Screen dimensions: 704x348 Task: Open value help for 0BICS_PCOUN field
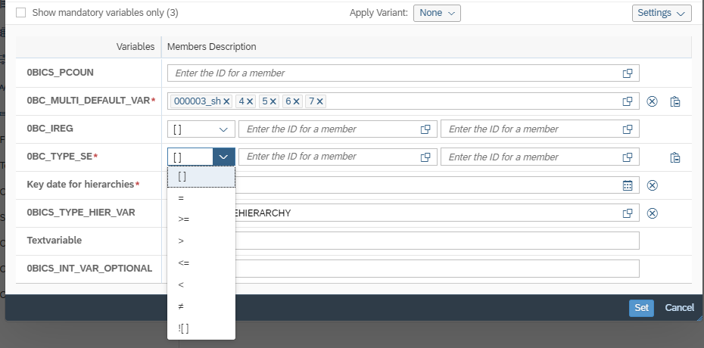click(628, 73)
